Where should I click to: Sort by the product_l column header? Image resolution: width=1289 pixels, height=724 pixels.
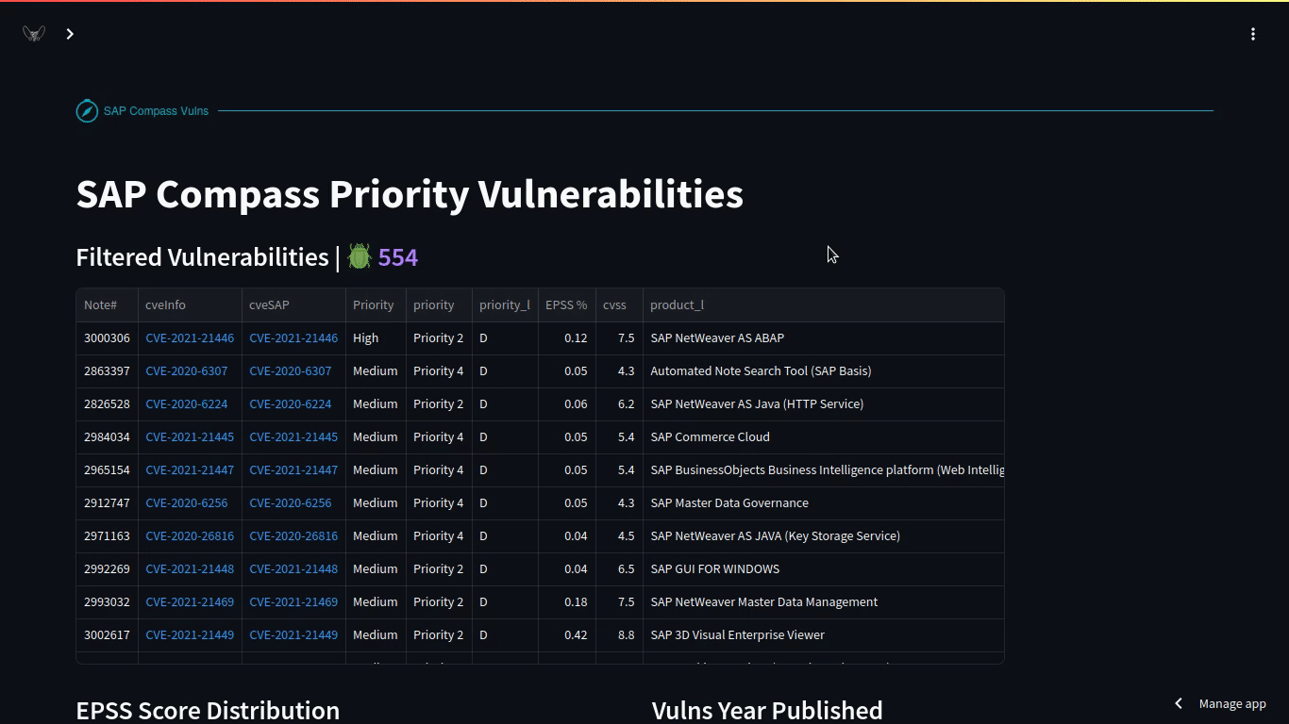(x=824, y=305)
